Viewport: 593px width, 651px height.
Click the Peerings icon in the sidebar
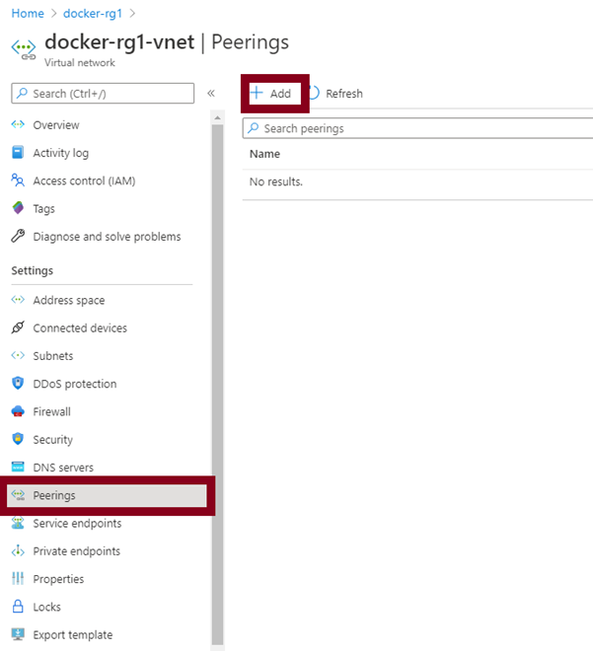point(19,495)
